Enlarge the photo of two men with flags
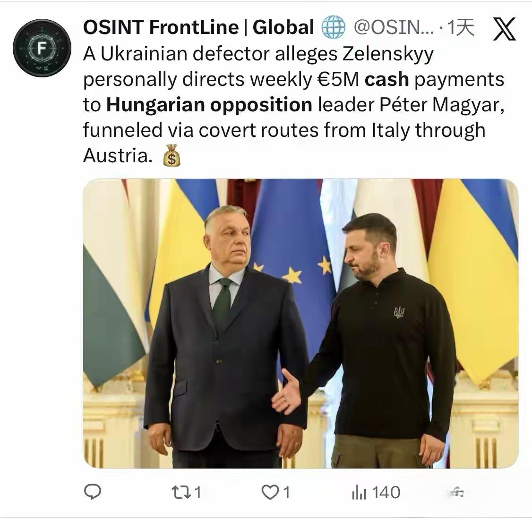This screenshot has width=532, height=519. tap(300, 324)
